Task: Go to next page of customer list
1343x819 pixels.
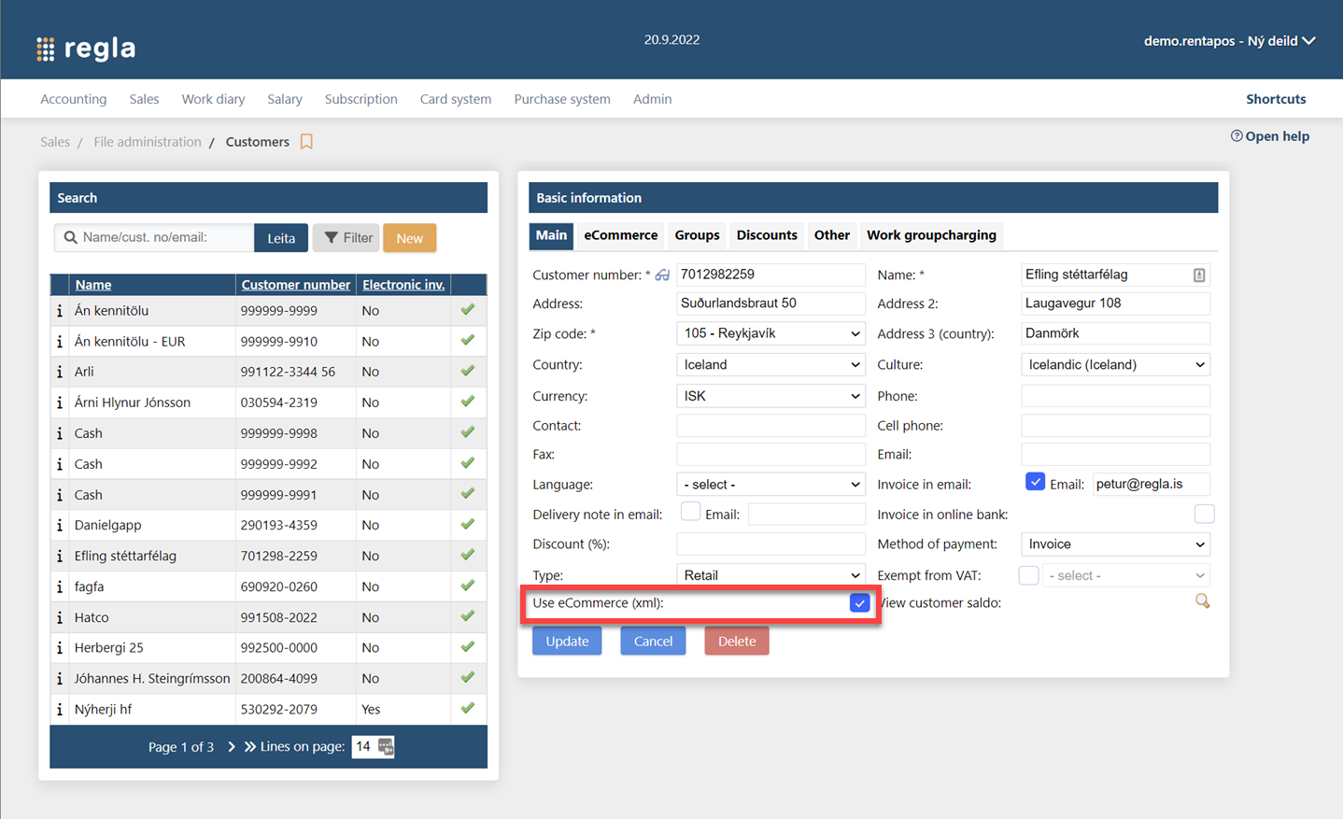Action: click(x=232, y=746)
